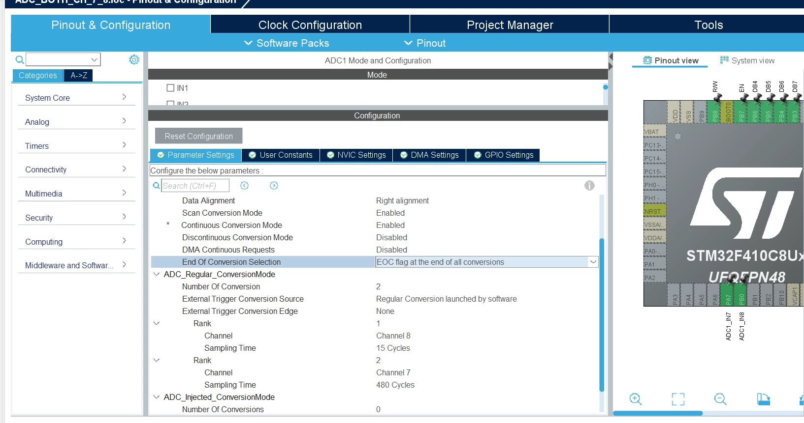804x423 pixels.
Task: Select the Channel 8 value
Action: point(393,336)
